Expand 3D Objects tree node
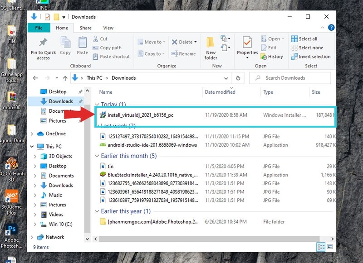Viewport: 363px width, 263px height. 35,156
